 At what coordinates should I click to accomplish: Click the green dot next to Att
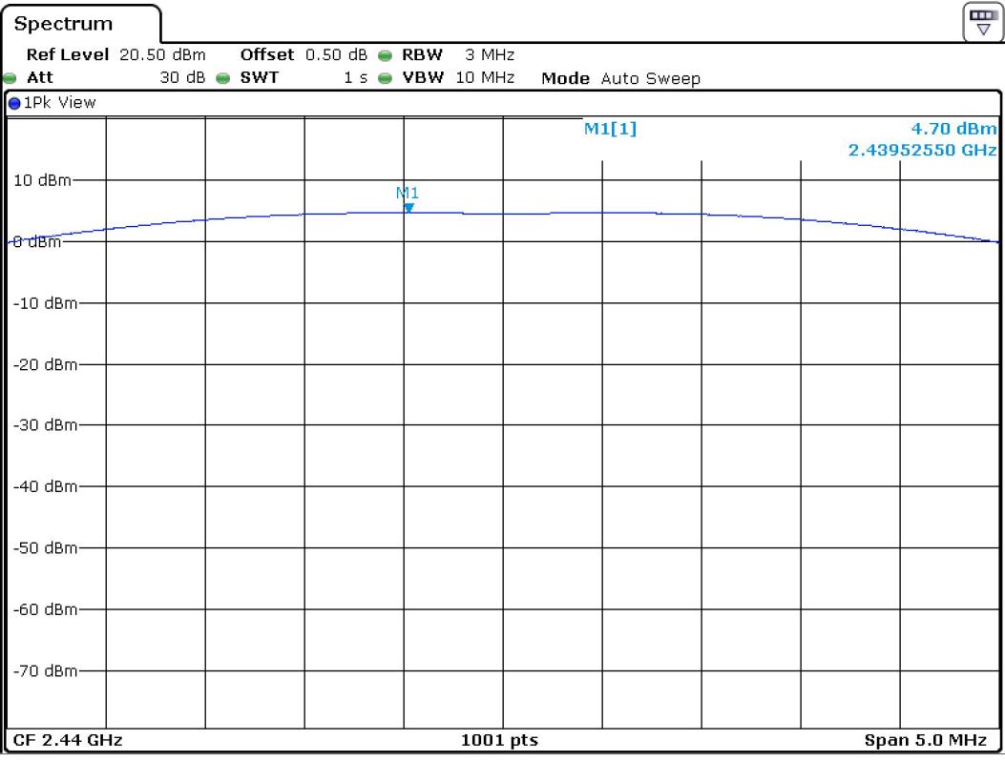tap(10, 78)
